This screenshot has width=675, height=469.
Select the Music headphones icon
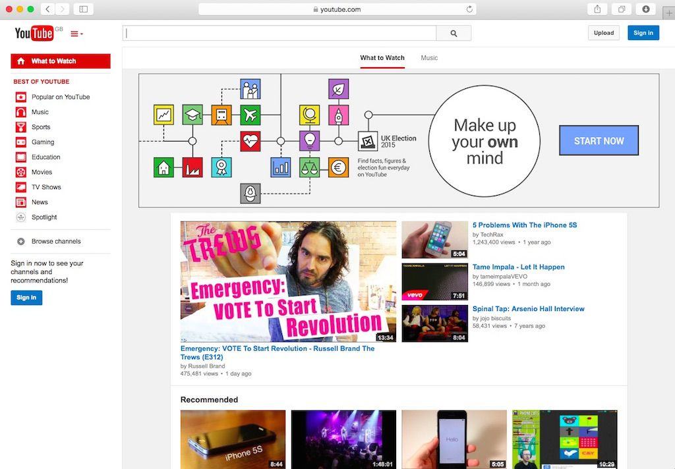point(20,112)
